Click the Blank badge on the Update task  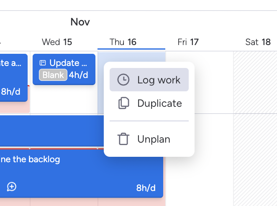tap(53, 75)
